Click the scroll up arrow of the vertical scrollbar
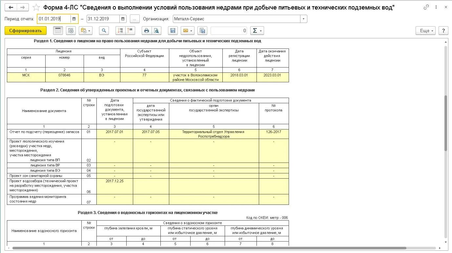452x253 pixels. coord(445,42)
